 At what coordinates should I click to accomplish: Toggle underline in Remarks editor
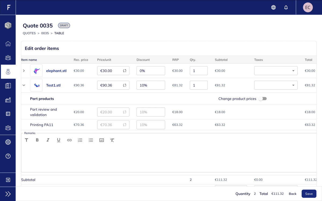pos(59,140)
